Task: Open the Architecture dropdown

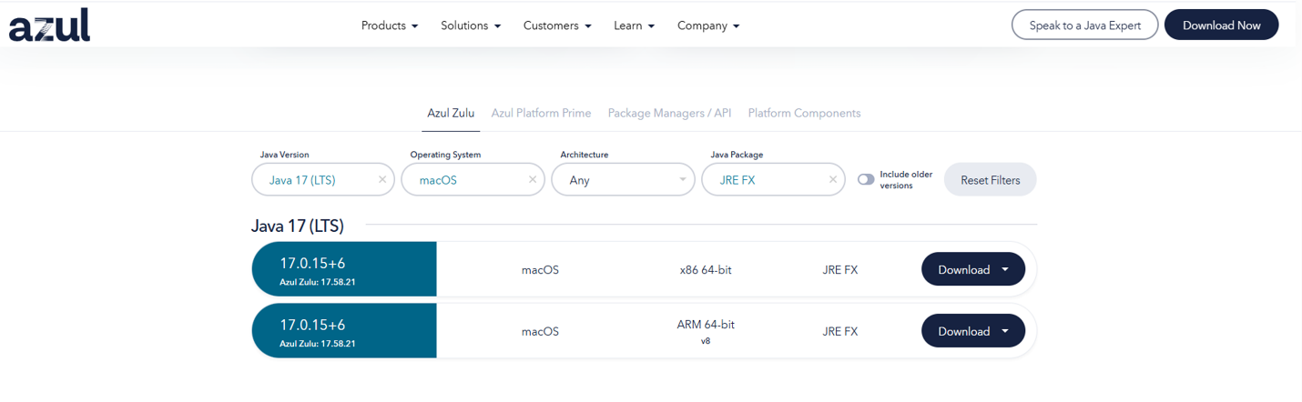Action: (x=623, y=180)
